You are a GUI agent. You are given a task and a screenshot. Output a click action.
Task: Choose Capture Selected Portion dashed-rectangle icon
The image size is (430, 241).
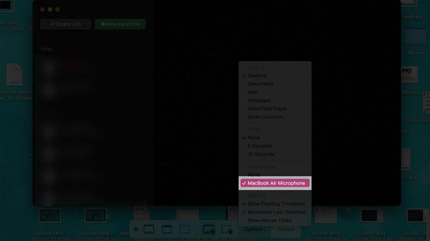pos(185,230)
